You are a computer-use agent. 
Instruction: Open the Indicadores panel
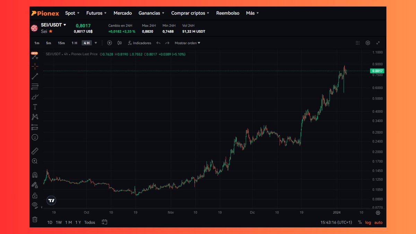coord(139,43)
